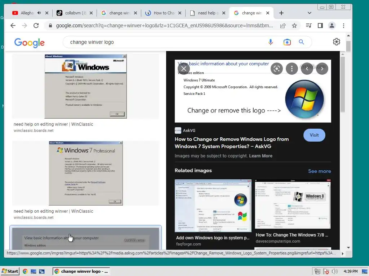
Task: Click the 4:39 PM system clock
Action: [350, 271]
